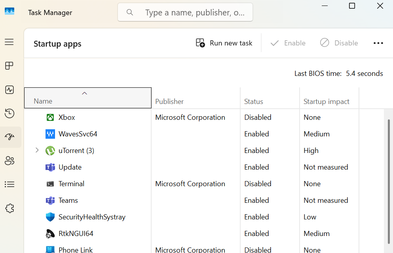
Task: Click the Disabled status of Terminal
Action: click(258, 184)
